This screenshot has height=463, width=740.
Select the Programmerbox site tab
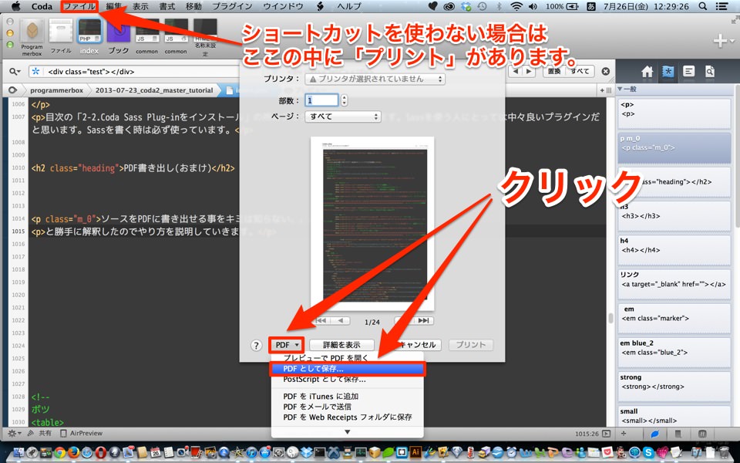(x=32, y=37)
